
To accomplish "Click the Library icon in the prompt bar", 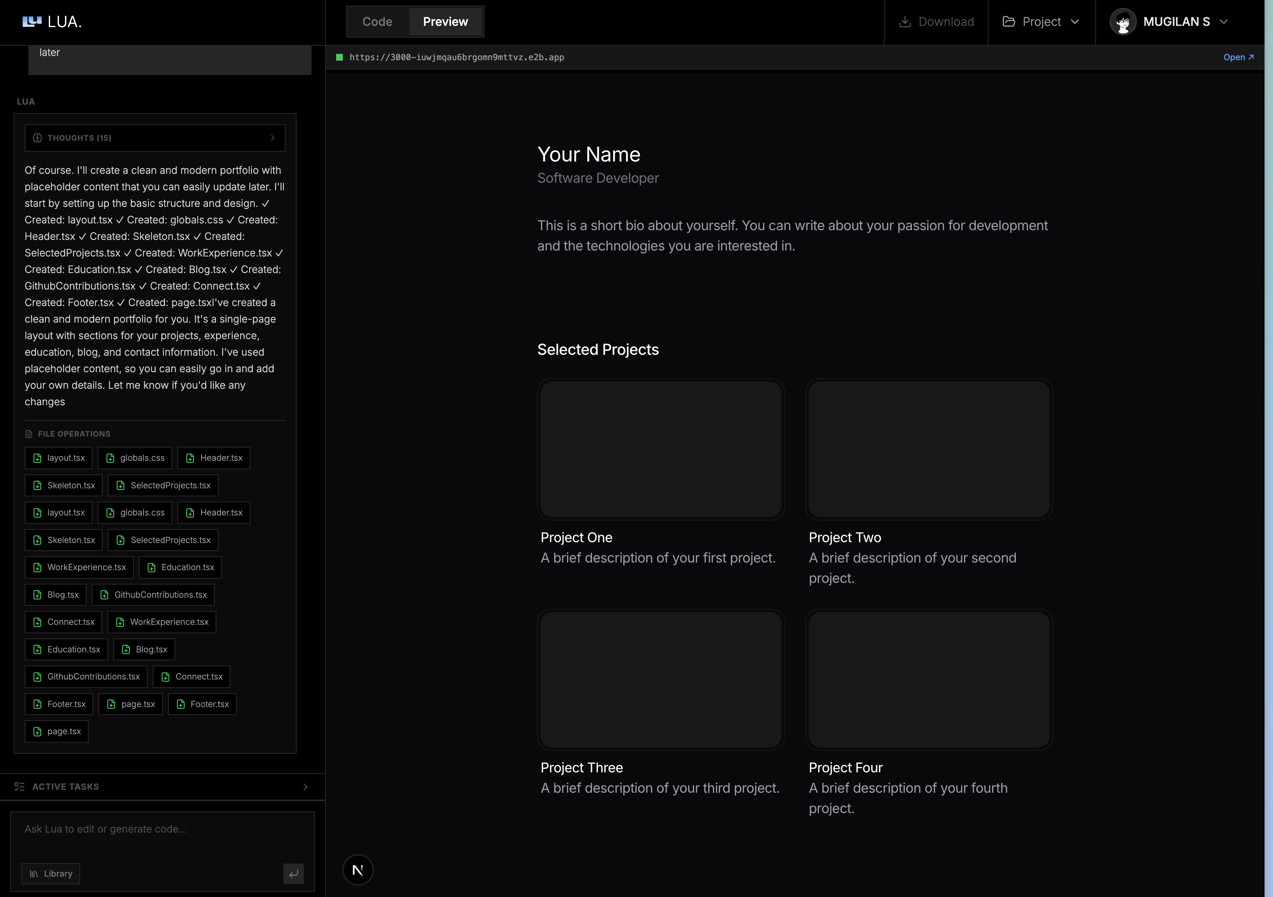I will coord(34,874).
